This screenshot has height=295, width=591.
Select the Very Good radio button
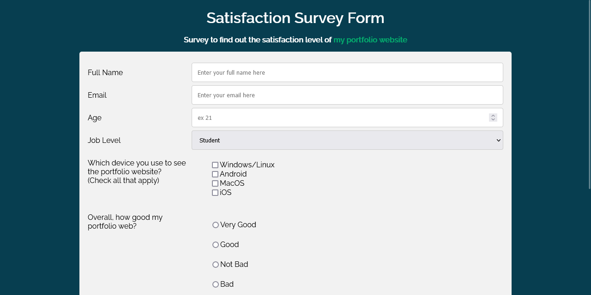215,225
